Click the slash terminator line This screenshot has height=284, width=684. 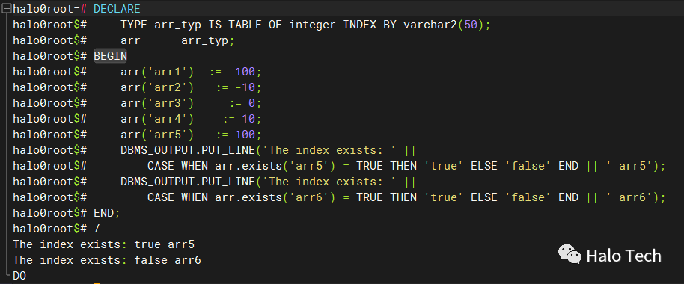click(x=97, y=229)
